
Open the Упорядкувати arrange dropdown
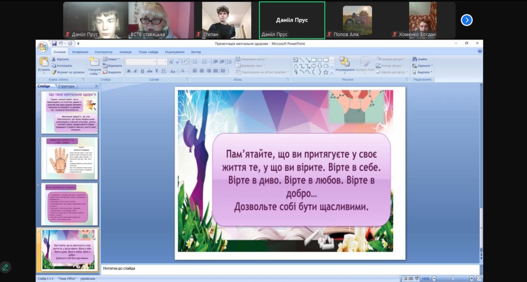[344, 69]
